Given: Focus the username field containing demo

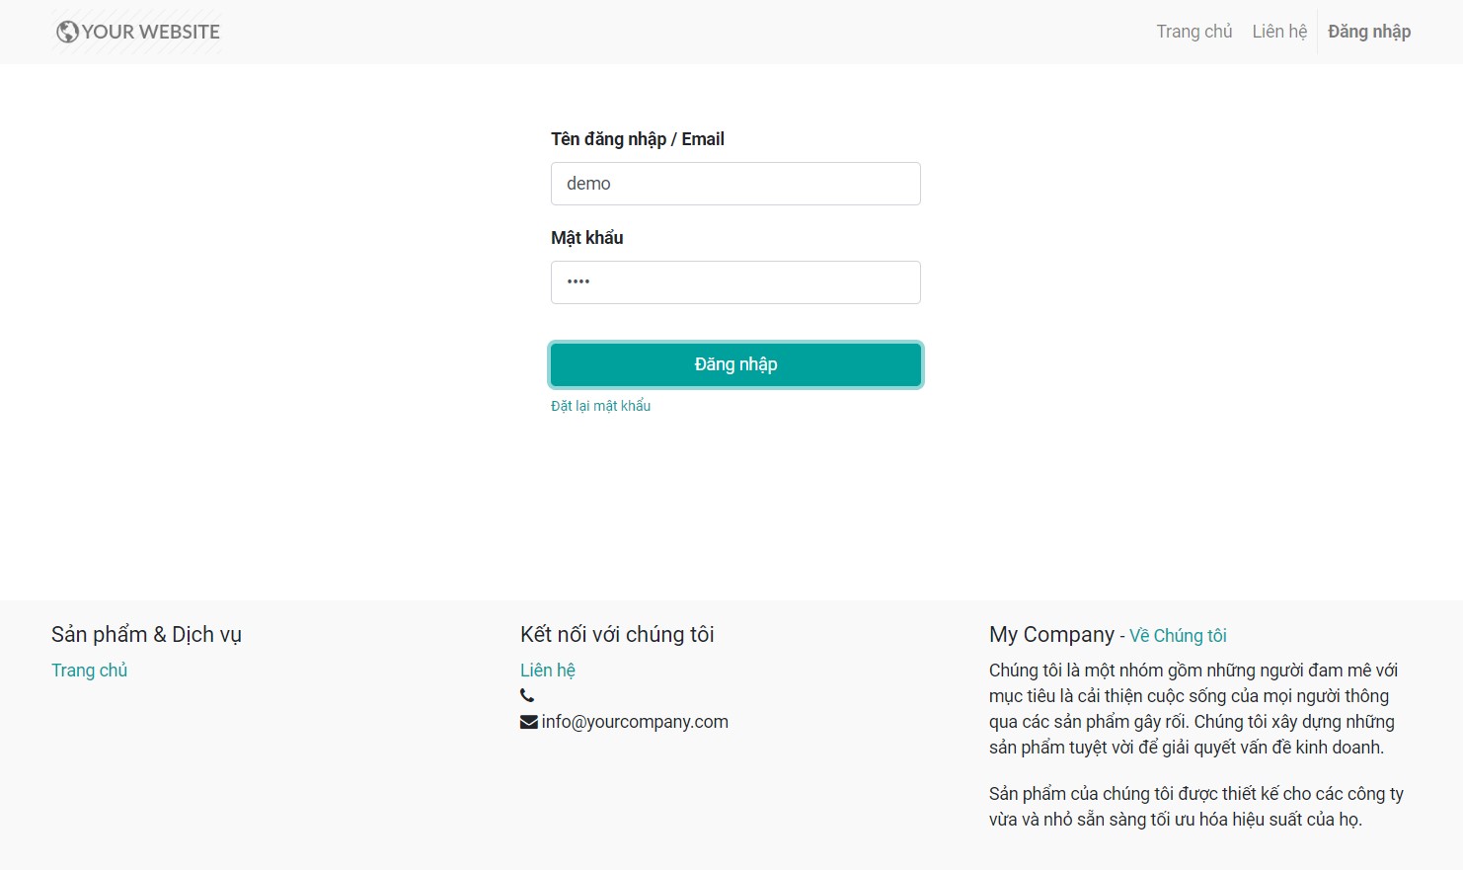Looking at the screenshot, I should (735, 184).
